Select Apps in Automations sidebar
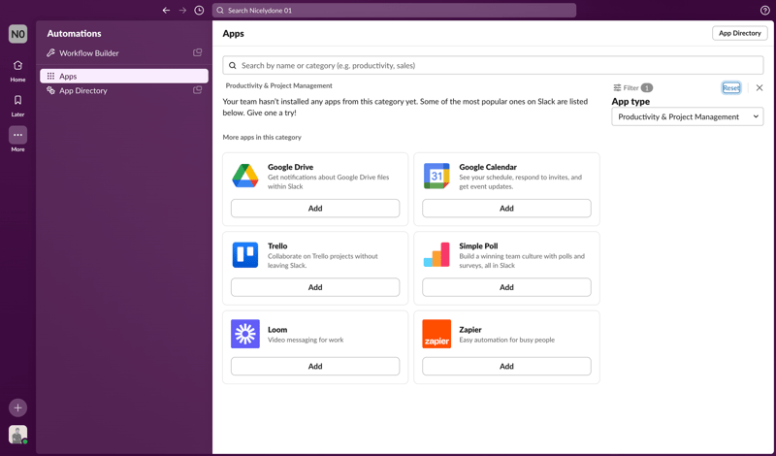The width and height of the screenshot is (776, 456). pos(124,76)
